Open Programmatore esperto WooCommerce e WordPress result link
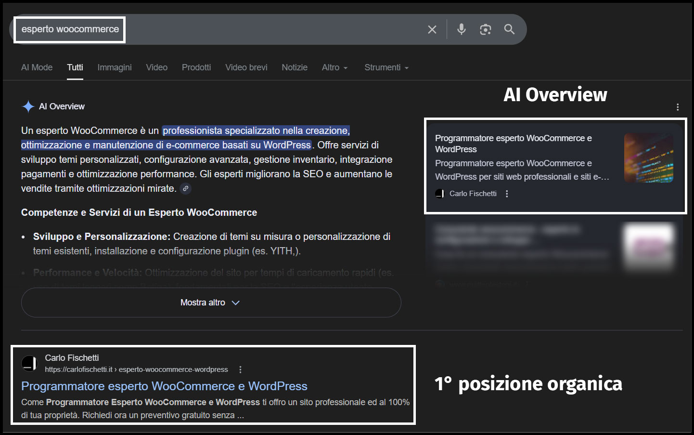This screenshot has height=435, width=694. point(164,386)
